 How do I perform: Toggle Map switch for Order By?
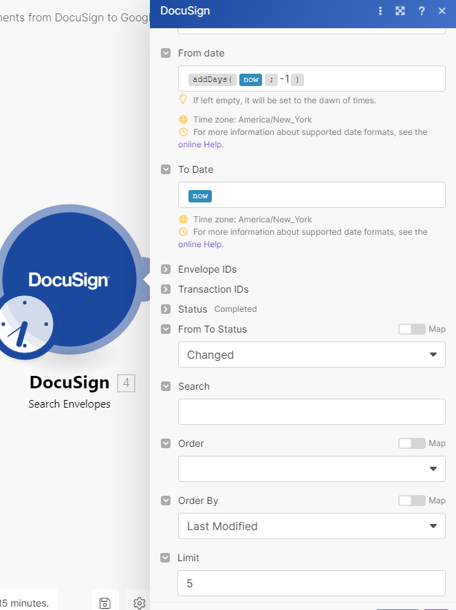[x=412, y=501]
